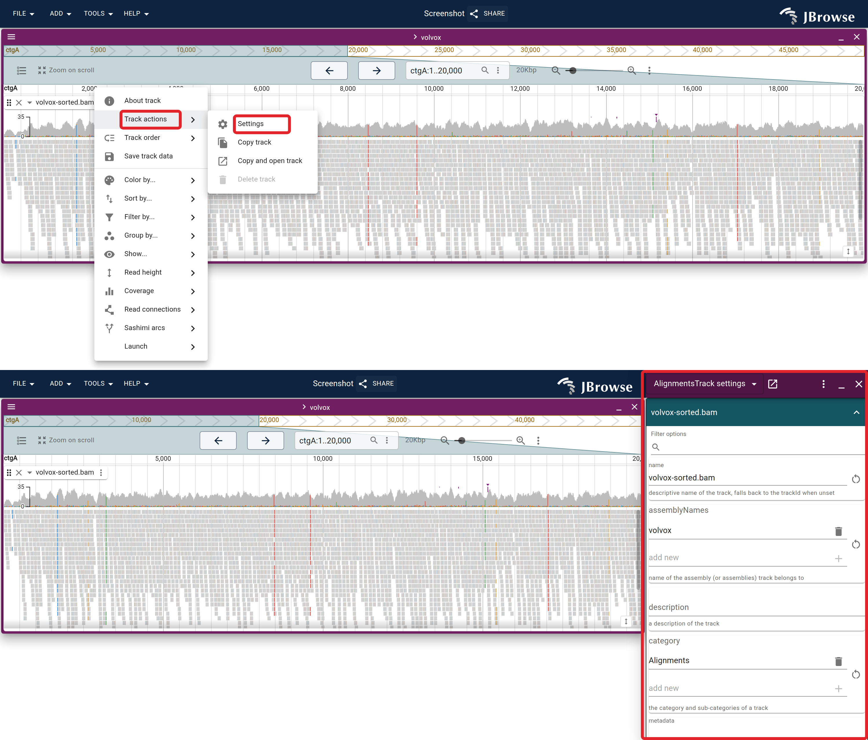
Task: Open the HELP menu in bottom app bar
Action: tap(136, 383)
